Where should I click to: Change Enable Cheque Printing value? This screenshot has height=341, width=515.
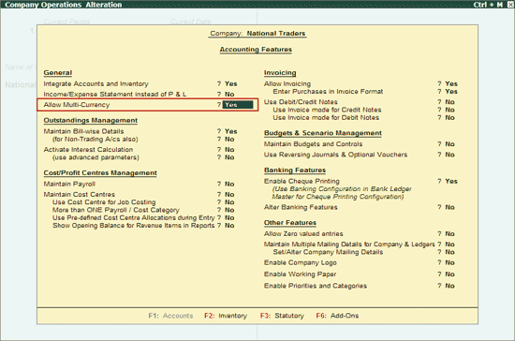pyautogui.click(x=451, y=182)
